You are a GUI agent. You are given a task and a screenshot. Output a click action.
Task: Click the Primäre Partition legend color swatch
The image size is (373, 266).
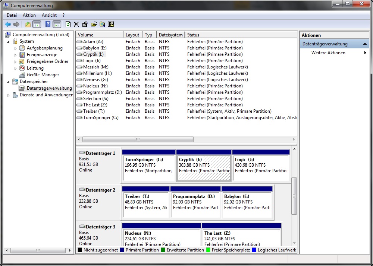(122, 250)
